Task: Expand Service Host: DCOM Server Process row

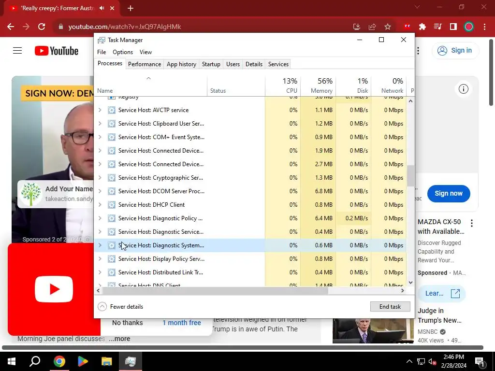Action: (100, 191)
